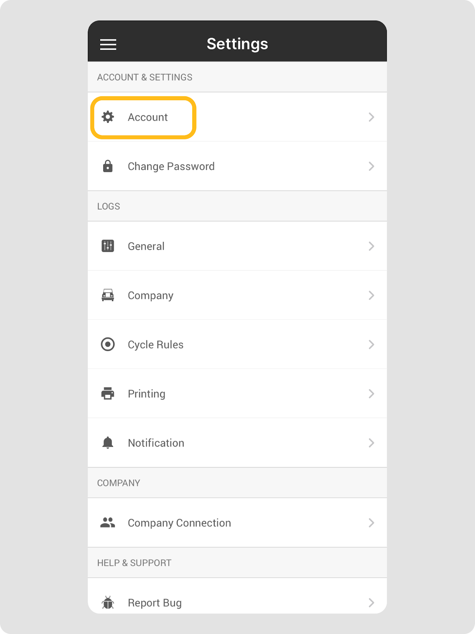Open Company Connection
Screen dimensions: 475x634
tap(179, 523)
